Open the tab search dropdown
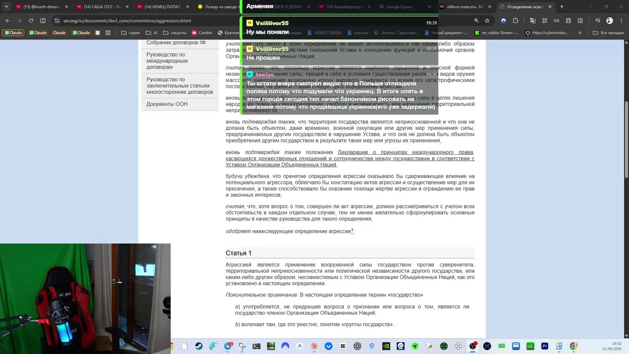 7,7
